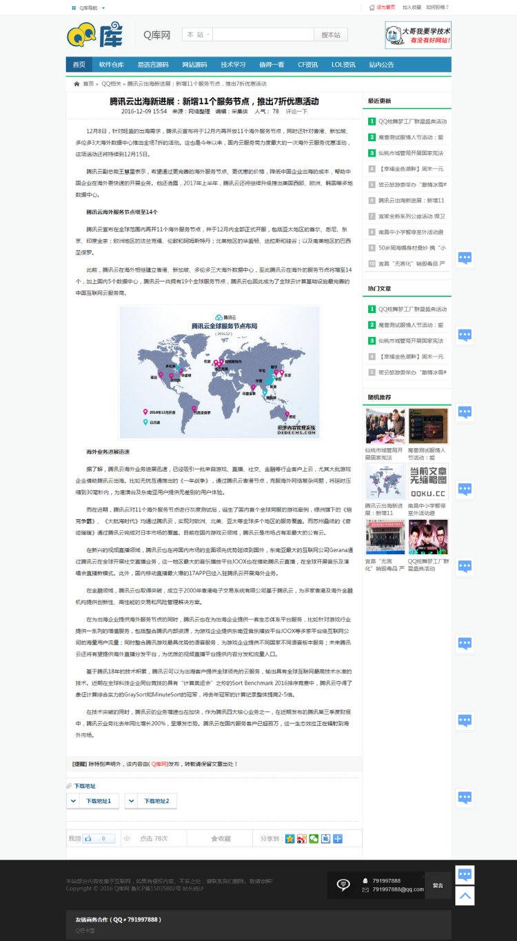The width and height of the screenshot is (517, 941).
Task: Share to WeChat icon
Action: pyautogui.click(x=314, y=838)
